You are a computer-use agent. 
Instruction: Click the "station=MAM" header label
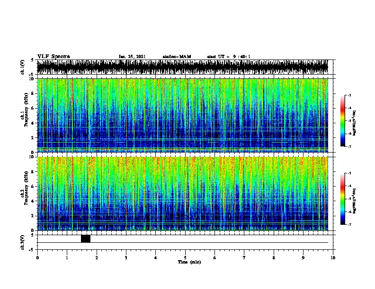pos(177,57)
